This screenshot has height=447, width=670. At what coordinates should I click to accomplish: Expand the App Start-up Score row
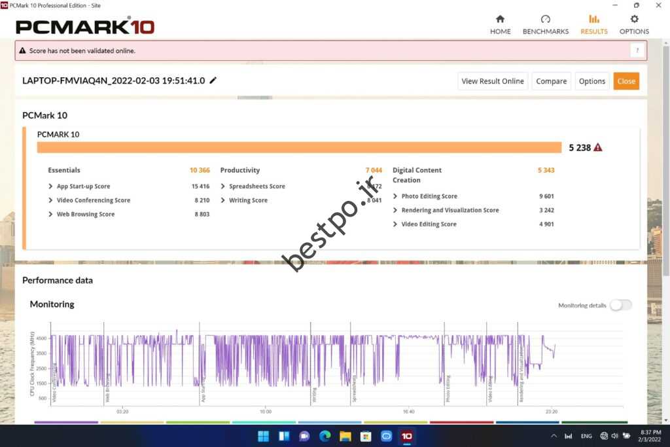click(50, 187)
